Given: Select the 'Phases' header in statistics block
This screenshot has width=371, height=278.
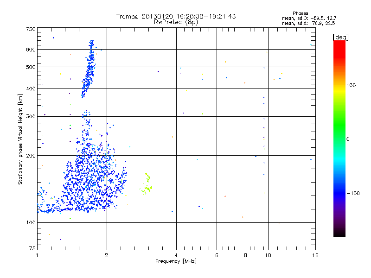Looking at the screenshot, I should click(300, 13).
